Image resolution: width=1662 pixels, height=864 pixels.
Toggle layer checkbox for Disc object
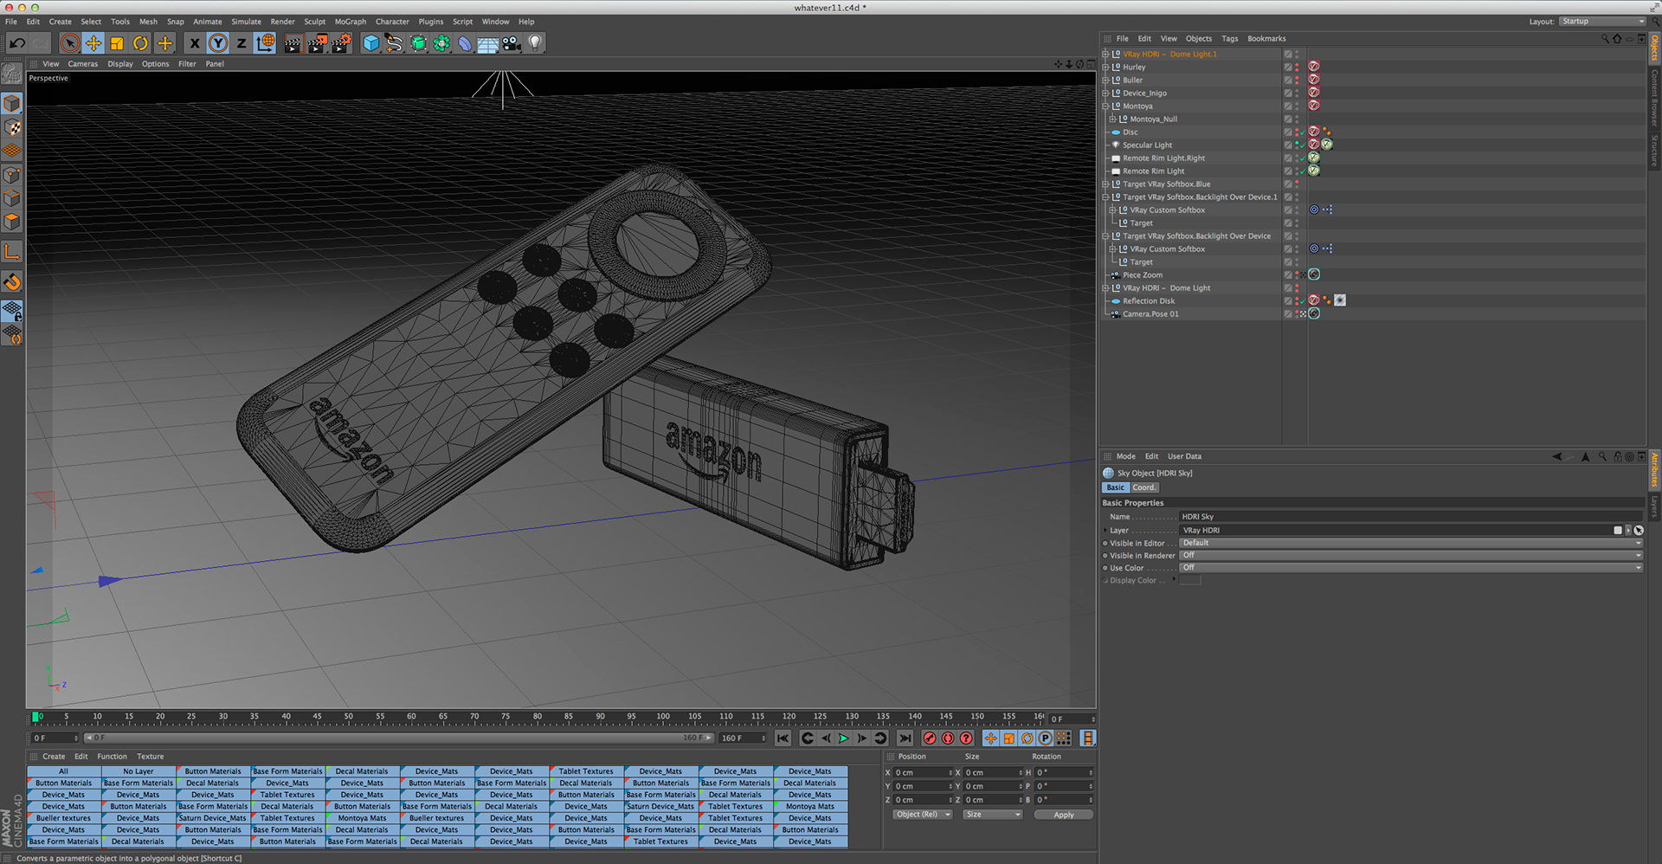click(x=1288, y=132)
